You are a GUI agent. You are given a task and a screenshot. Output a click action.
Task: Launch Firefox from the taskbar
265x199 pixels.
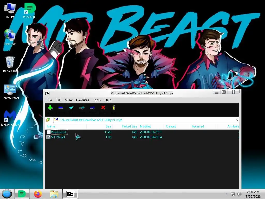38,194
